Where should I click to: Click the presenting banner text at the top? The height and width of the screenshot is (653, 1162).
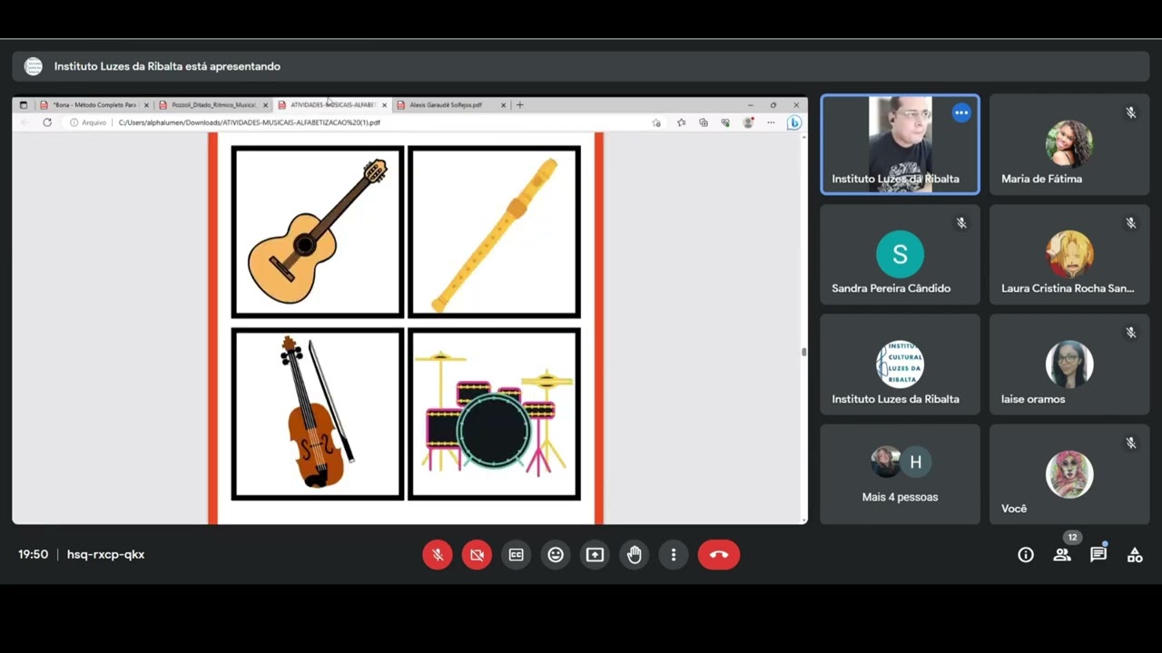click(x=167, y=66)
